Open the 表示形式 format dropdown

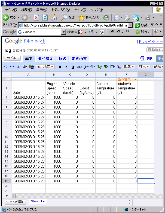[45, 67]
